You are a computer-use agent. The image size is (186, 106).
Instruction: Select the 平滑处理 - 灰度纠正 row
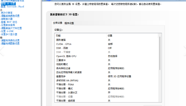(x=107, y=93)
